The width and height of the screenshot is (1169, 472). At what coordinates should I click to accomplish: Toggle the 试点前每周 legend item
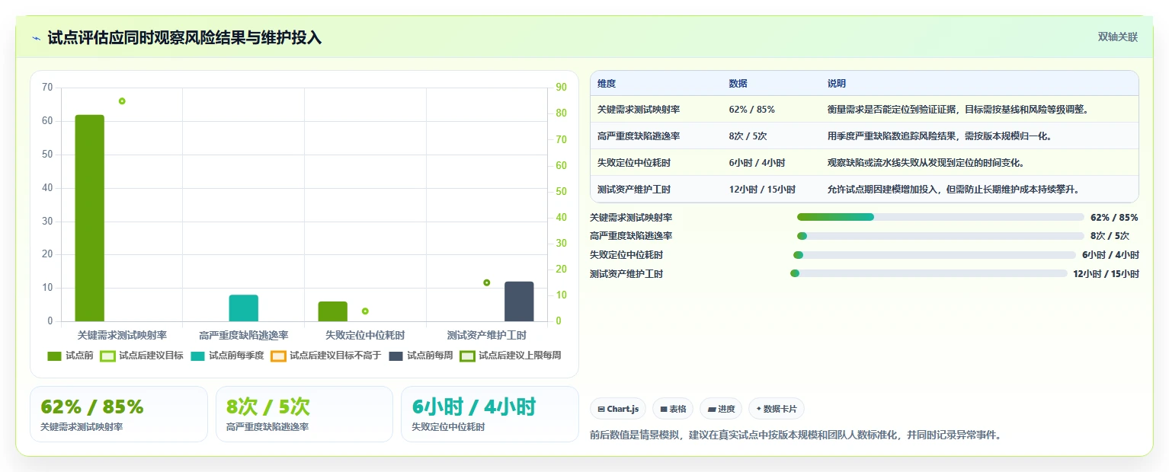tap(421, 356)
